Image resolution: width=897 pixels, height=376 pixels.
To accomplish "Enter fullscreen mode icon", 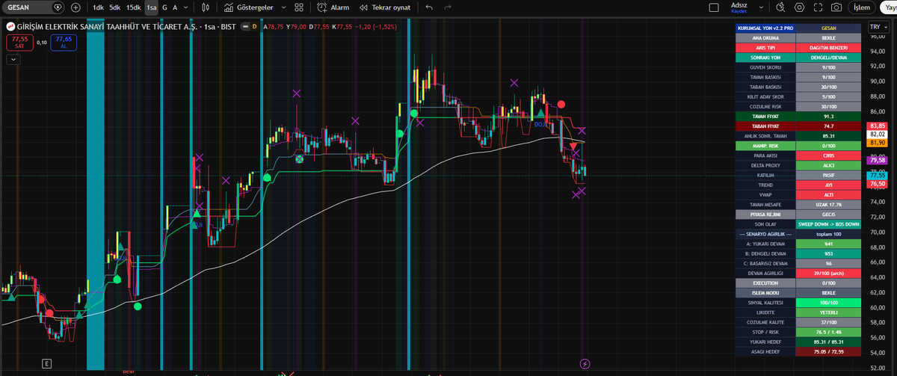I will pos(817,7).
